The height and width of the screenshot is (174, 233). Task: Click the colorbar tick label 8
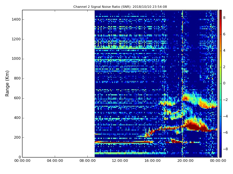[x=224, y=18]
